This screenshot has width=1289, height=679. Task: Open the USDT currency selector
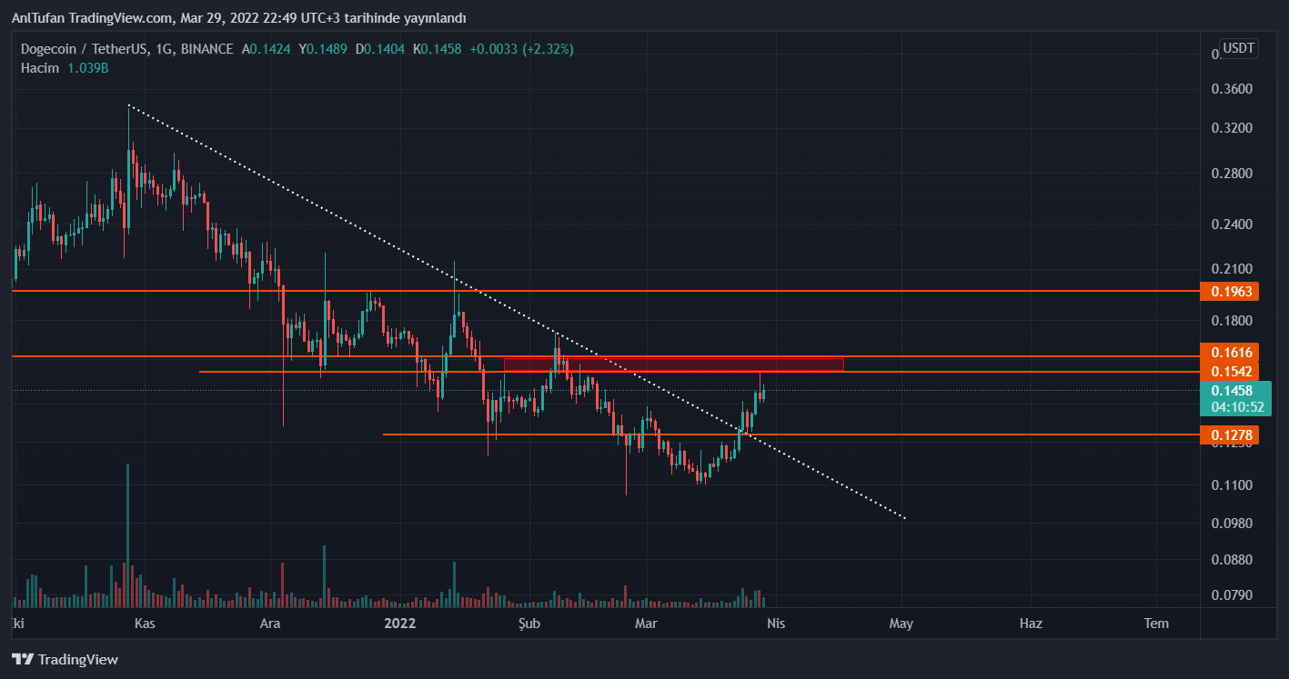1238,48
